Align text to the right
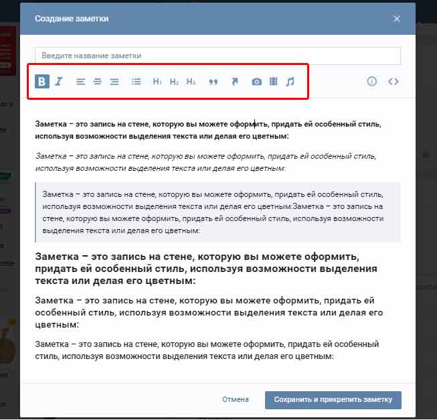437x420 pixels. pyautogui.click(x=114, y=82)
